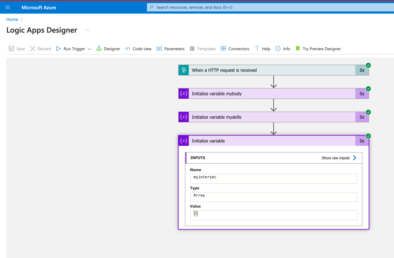394x258 pixels.
Task: Click the Save disk icon
Action: pos(11,49)
